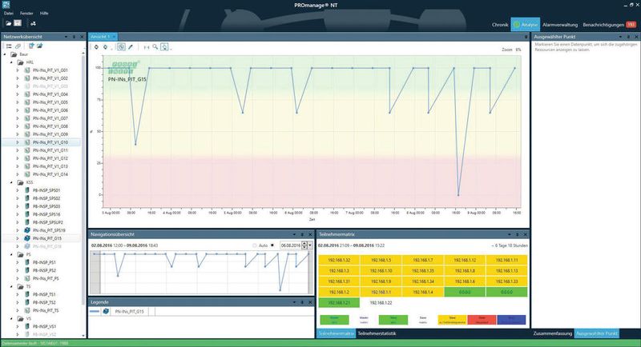Click the list view icon in Netzwerkübersicht
This screenshot has height=347, width=641.
click(8, 47)
